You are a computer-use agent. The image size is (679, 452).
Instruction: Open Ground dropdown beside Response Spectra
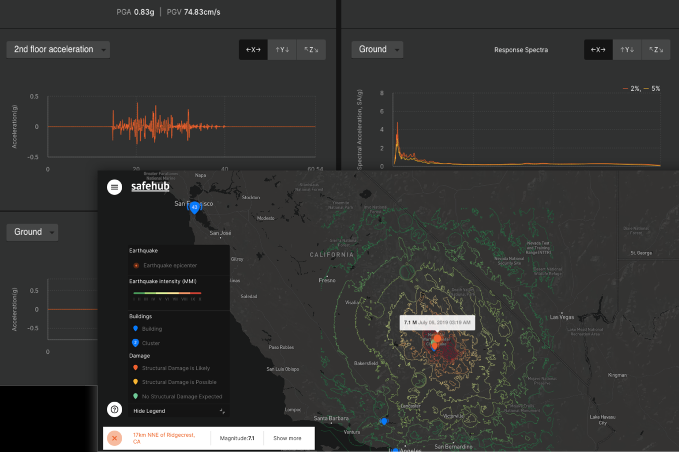click(x=377, y=50)
